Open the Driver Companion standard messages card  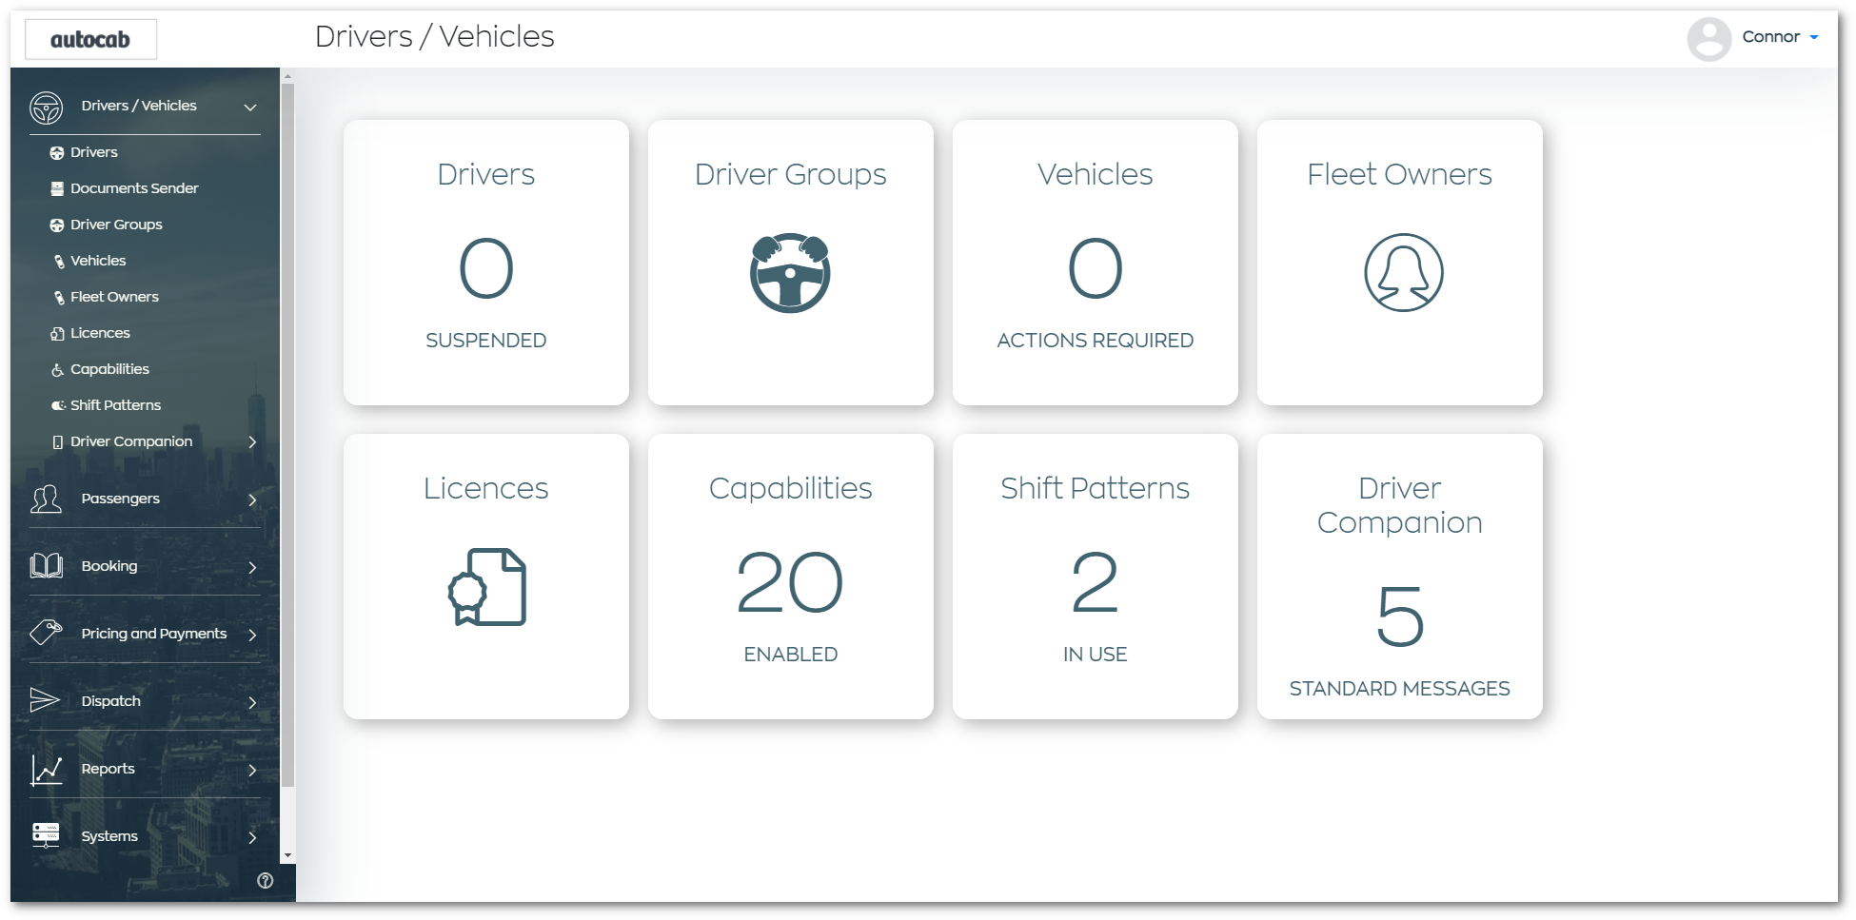point(1400,577)
